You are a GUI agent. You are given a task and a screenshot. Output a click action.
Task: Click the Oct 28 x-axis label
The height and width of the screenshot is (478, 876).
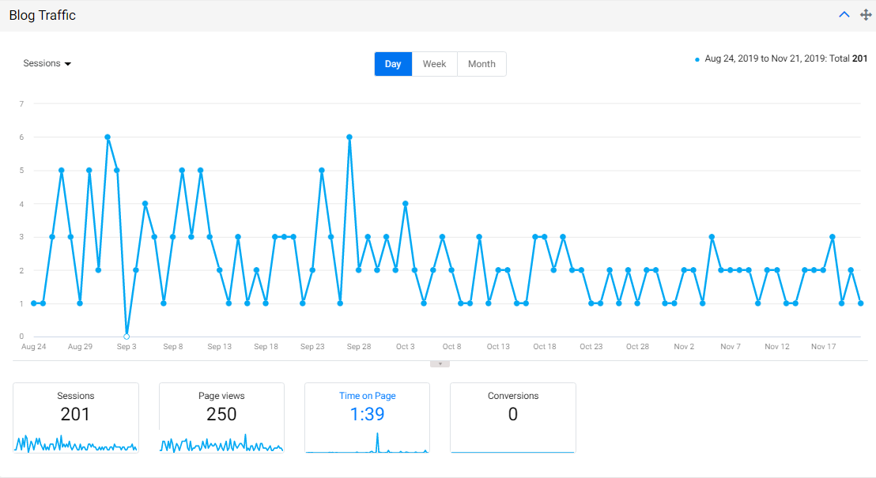click(x=637, y=347)
